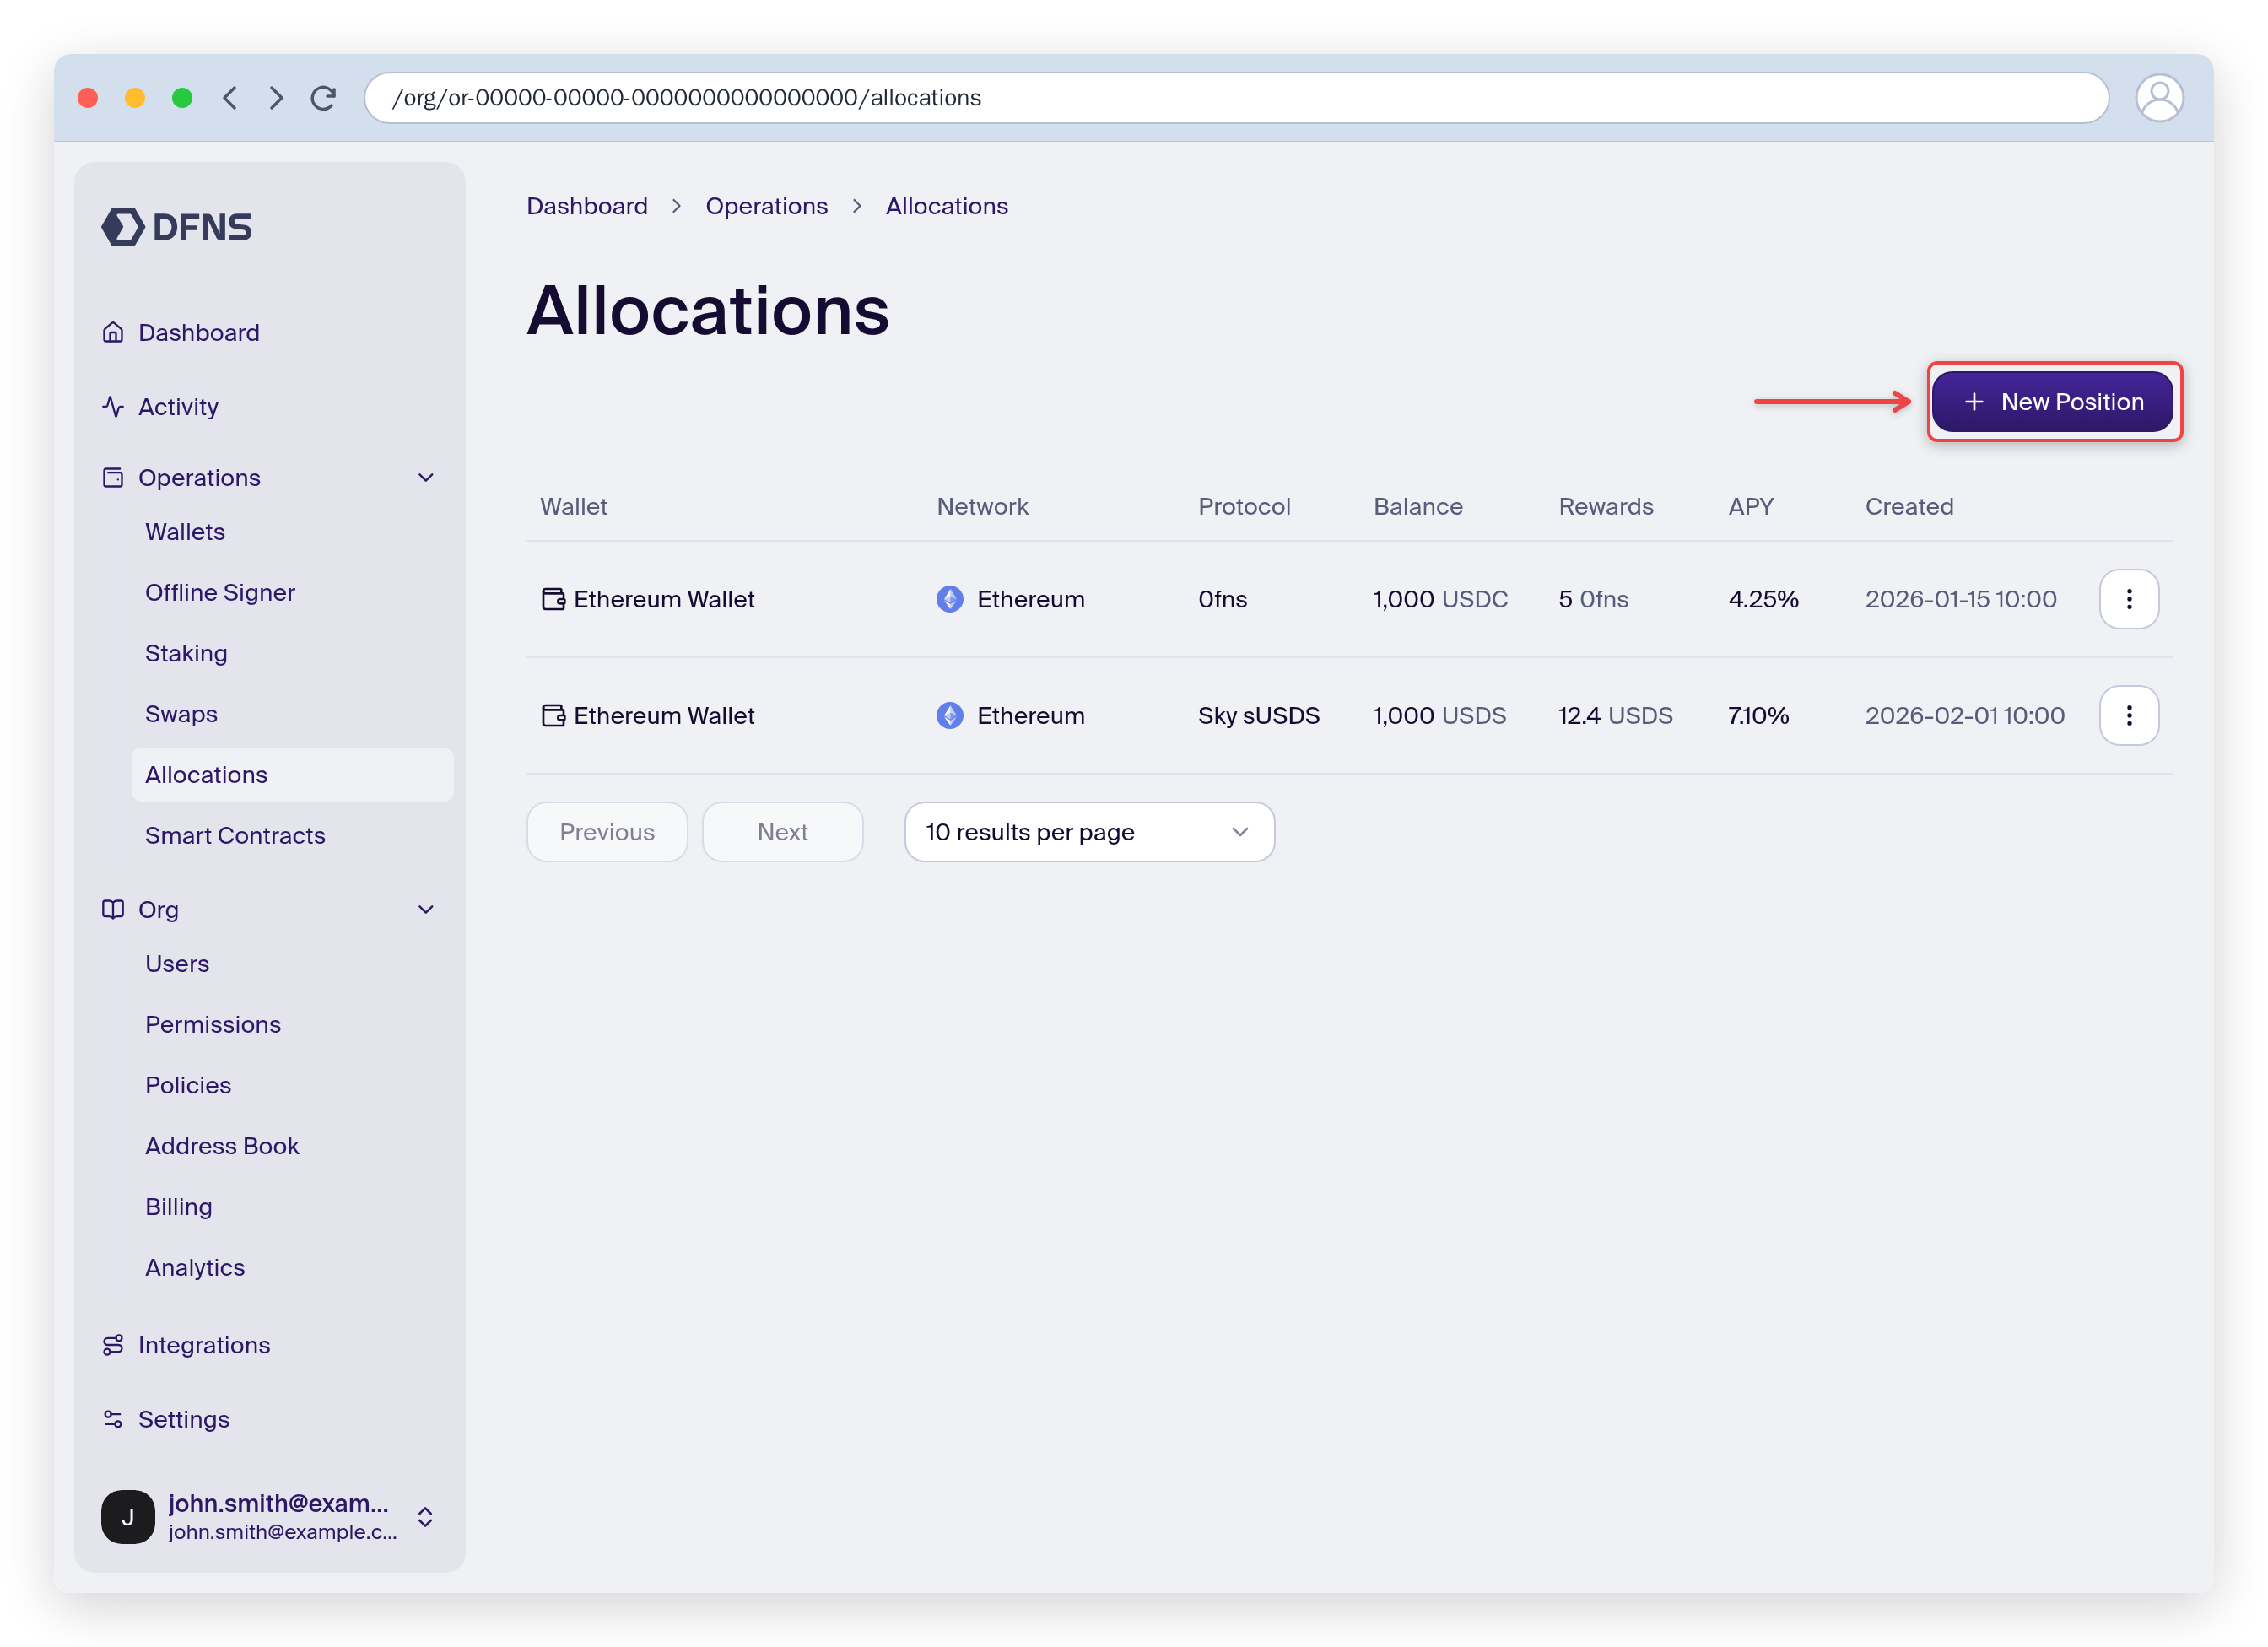Image resolution: width=2268 pixels, height=1647 pixels.
Task: Collapse the Operations section chevron
Action: click(426, 477)
